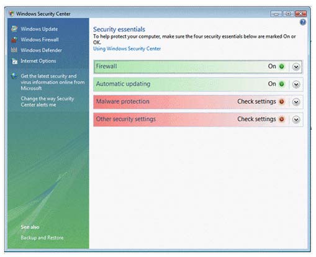The width and height of the screenshot is (316, 257).
Task: Open the Windows Firewall link
Action: pos(40,40)
